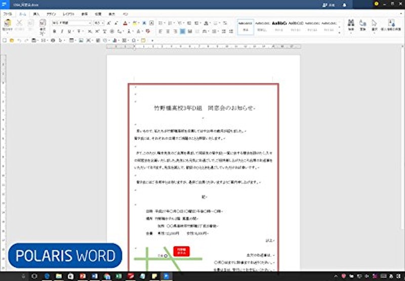Click the Select arrow cursor icon in ribbon
This screenshot has height=281, width=405.
coord(374,23)
